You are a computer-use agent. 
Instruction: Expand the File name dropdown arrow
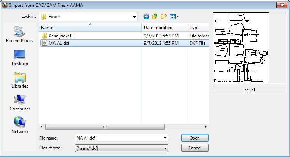point(165,138)
